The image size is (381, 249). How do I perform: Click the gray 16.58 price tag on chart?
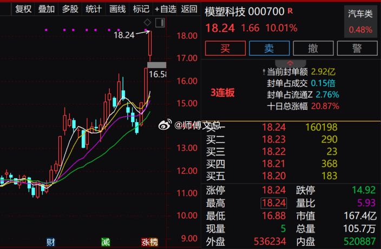[157, 65]
